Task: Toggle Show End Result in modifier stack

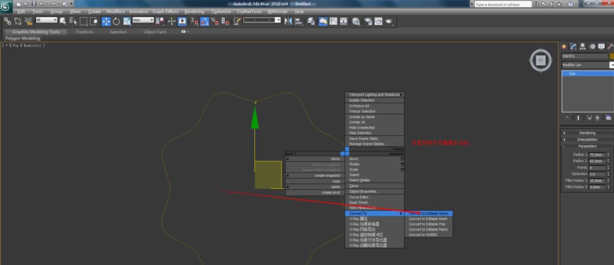Action: (x=578, y=117)
